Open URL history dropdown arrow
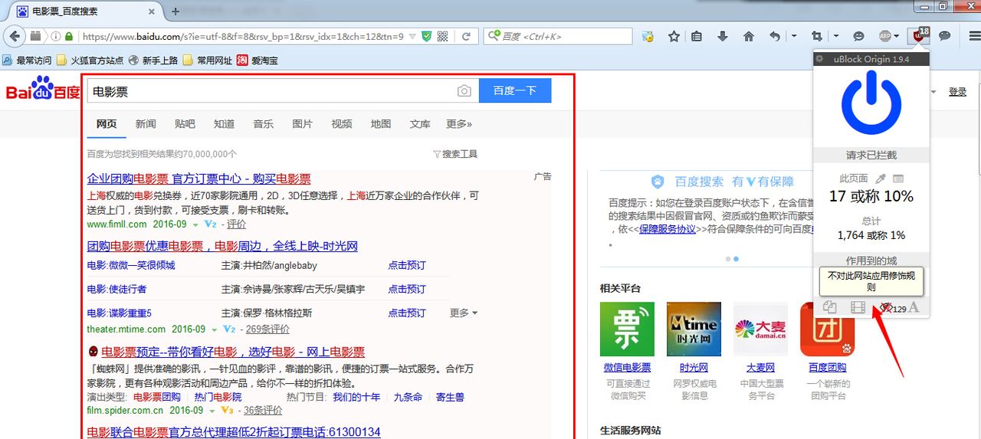This screenshot has height=439, width=981. 412,36
